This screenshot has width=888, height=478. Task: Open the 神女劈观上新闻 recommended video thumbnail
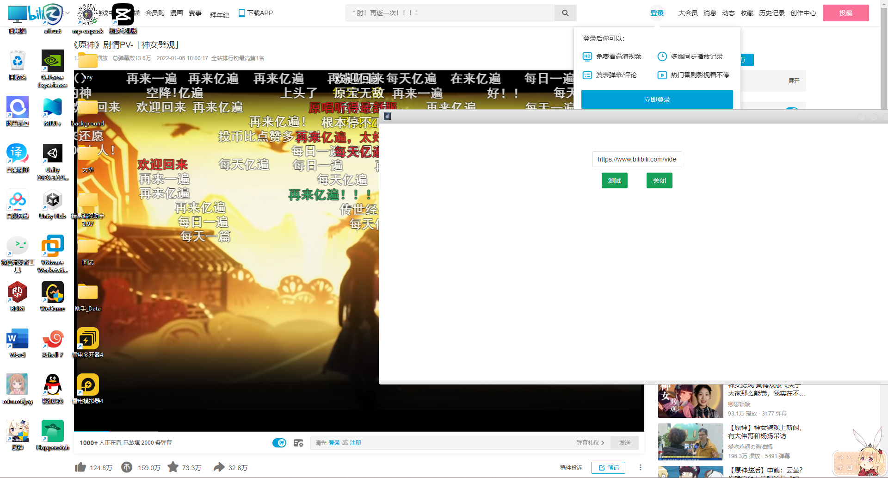pos(691,441)
